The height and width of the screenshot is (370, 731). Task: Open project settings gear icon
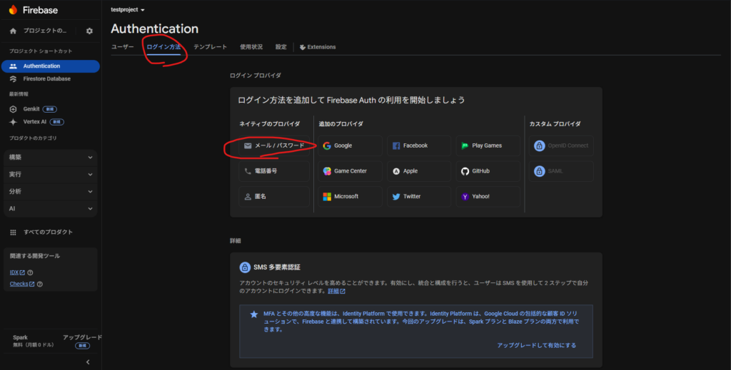pos(89,31)
